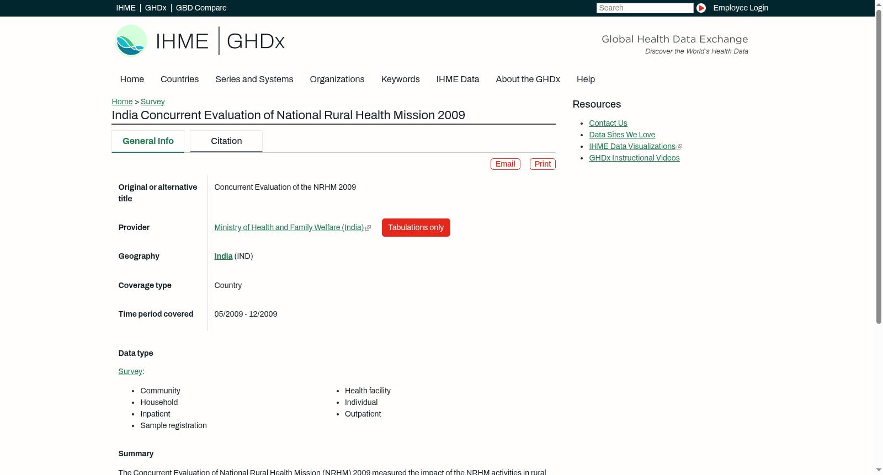Click the page vertical scrollbar thumb
This screenshot has height=475, width=883.
pos(879,167)
